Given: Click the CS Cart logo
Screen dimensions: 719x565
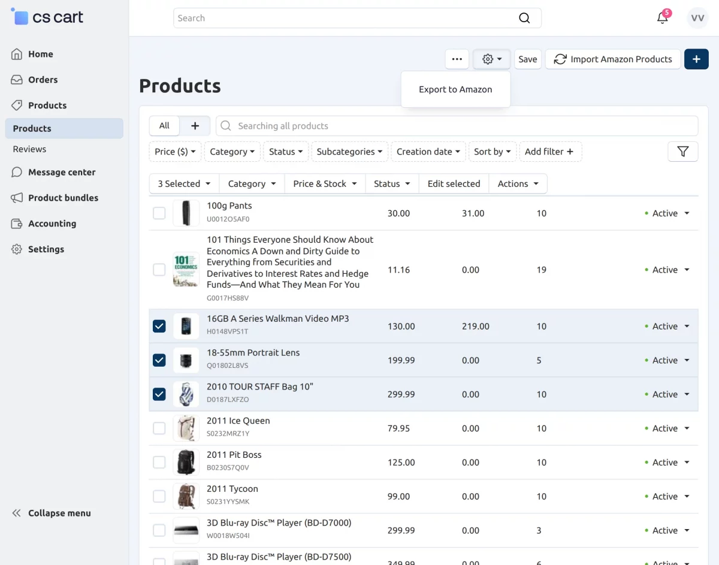Looking at the screenshot, I should (47, 17).
